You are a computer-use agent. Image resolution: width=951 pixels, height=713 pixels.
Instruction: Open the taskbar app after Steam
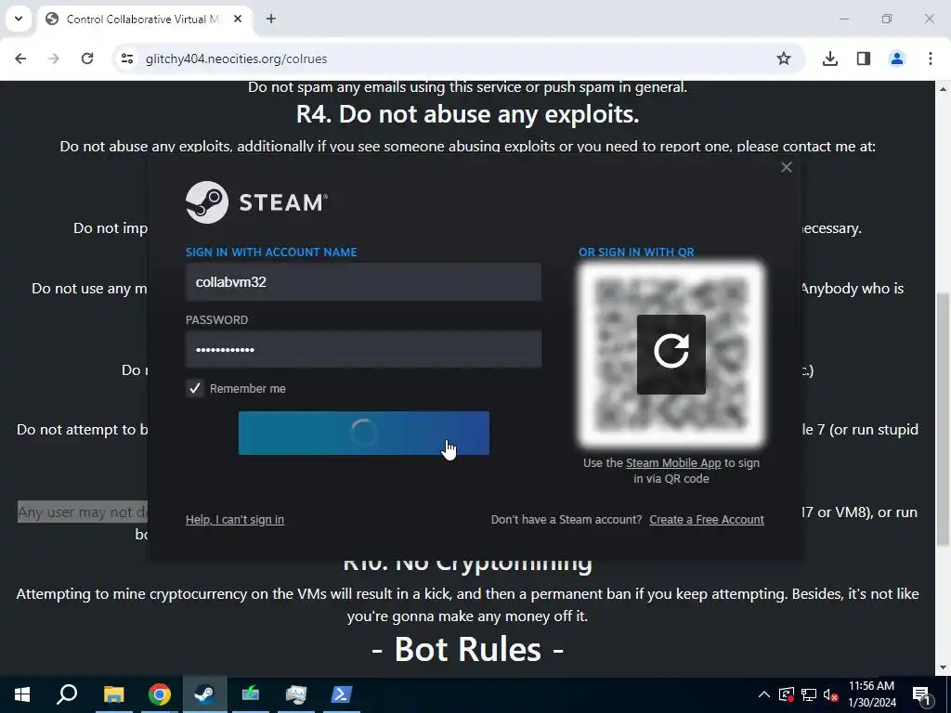[x=250, y=694]
